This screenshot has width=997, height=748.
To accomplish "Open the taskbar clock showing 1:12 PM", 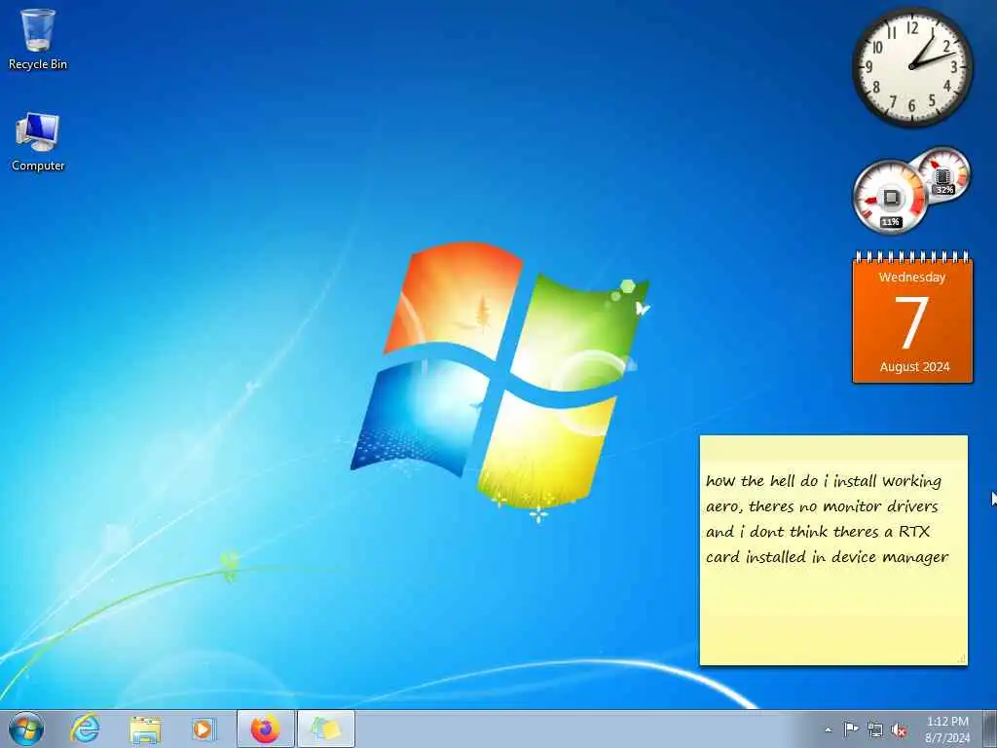I will click(946, 722).
